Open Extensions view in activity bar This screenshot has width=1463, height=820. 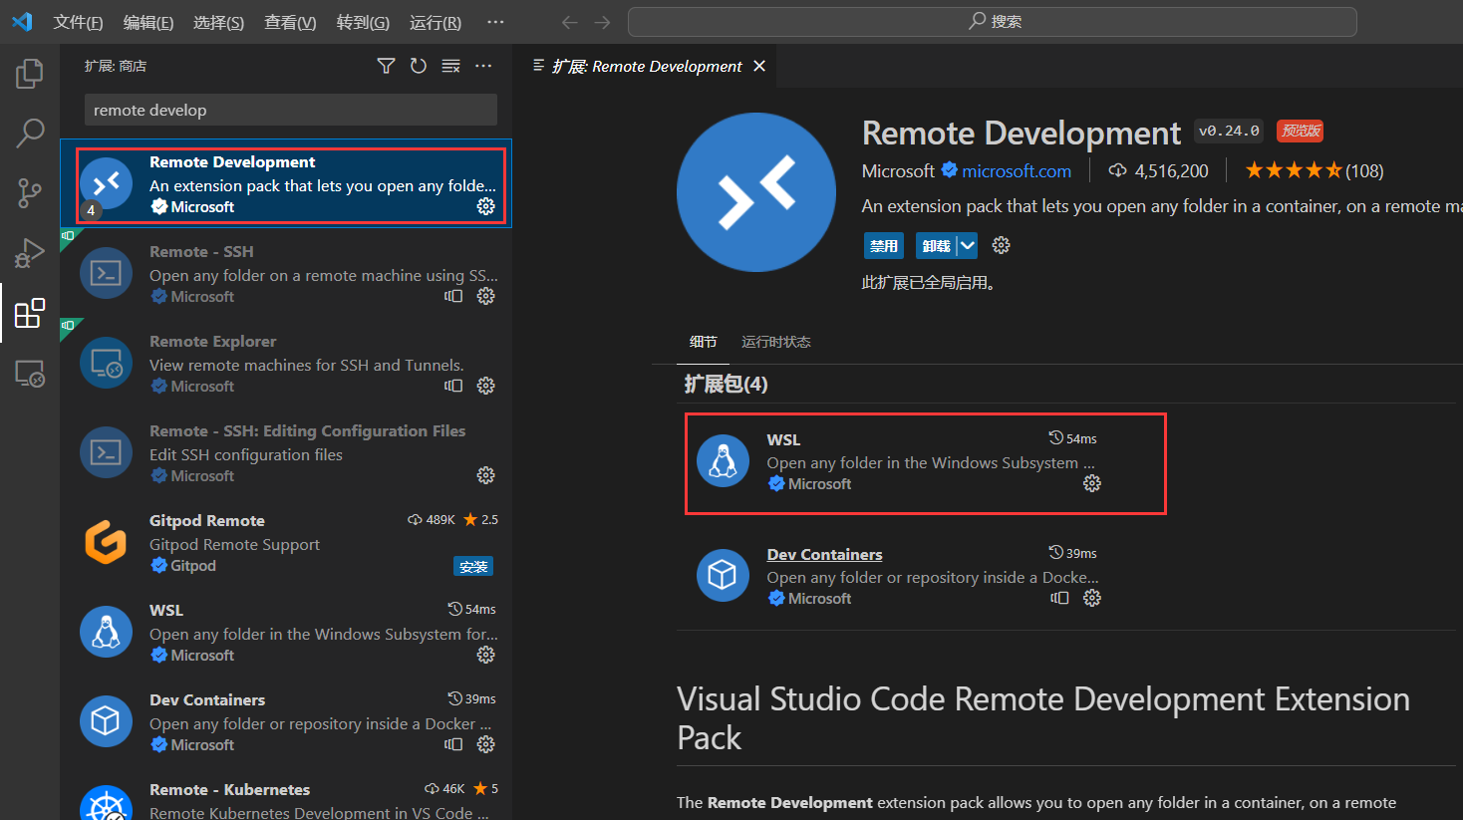pos(30,313)
